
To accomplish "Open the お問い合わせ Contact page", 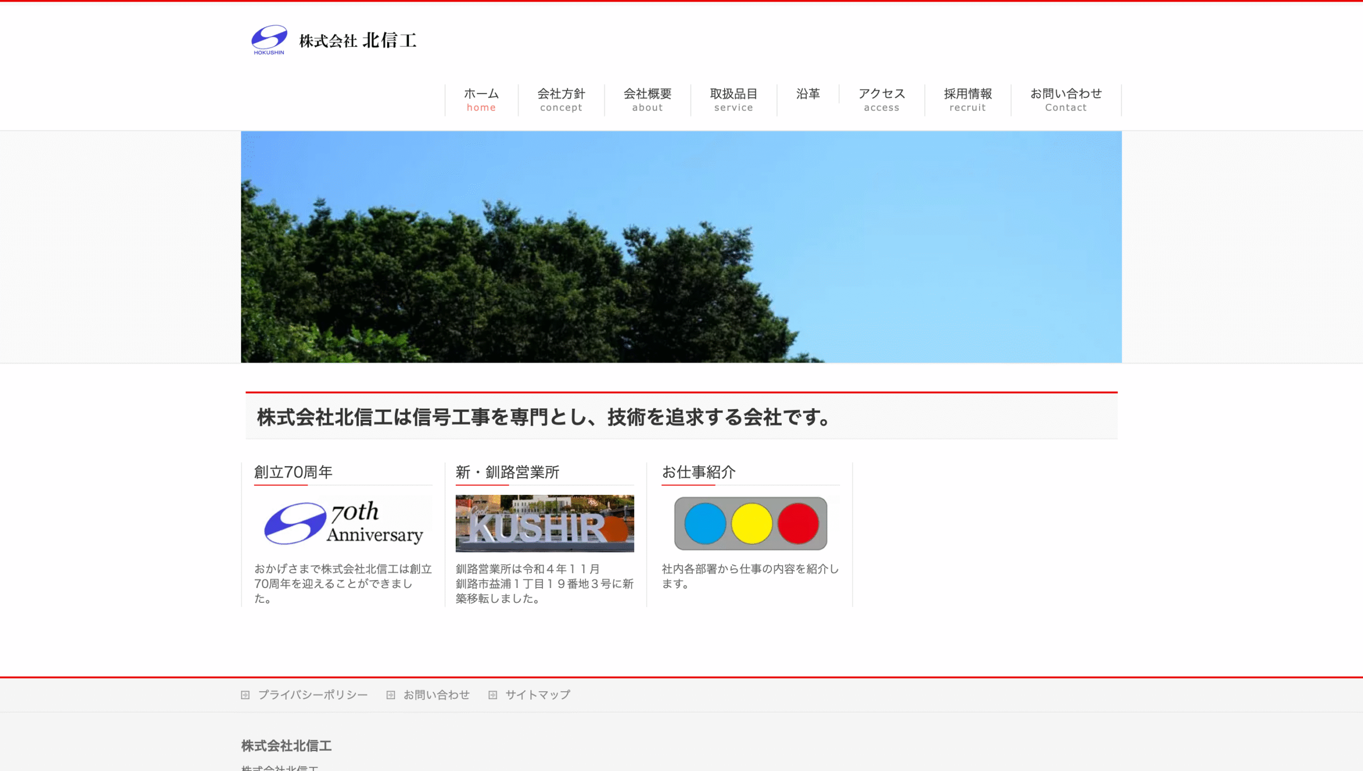I will point(1065,100).
